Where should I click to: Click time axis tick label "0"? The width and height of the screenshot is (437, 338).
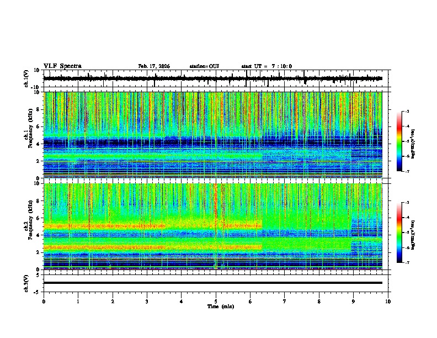(x=44, y=302)
